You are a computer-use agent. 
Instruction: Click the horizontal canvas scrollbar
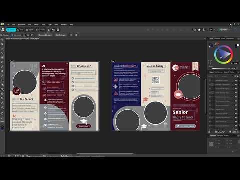click(105, 153)
